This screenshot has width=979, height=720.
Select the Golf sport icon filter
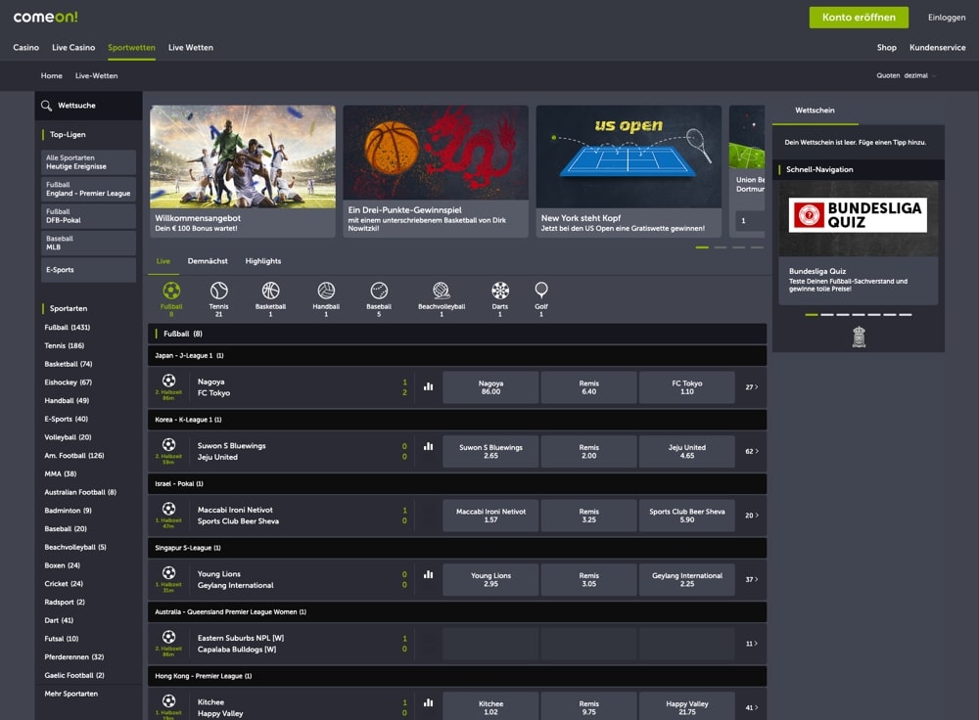point(541,298)
